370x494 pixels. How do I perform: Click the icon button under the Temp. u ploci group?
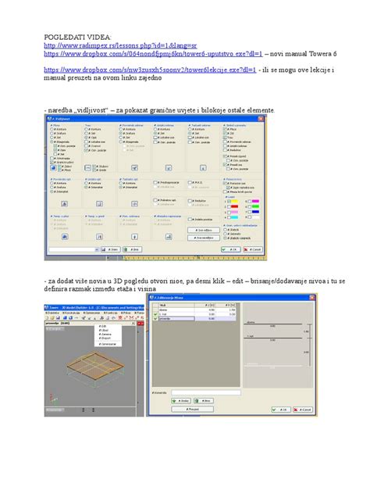(x=65, y=237)
